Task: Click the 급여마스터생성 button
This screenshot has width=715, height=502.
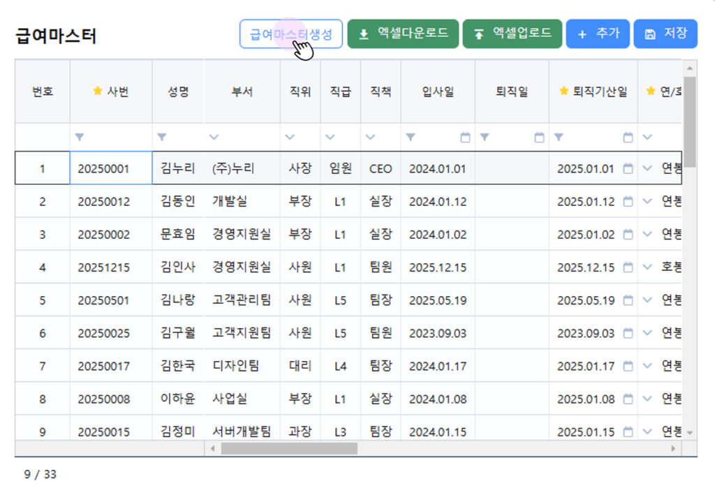Action: (x=290, y=34)
